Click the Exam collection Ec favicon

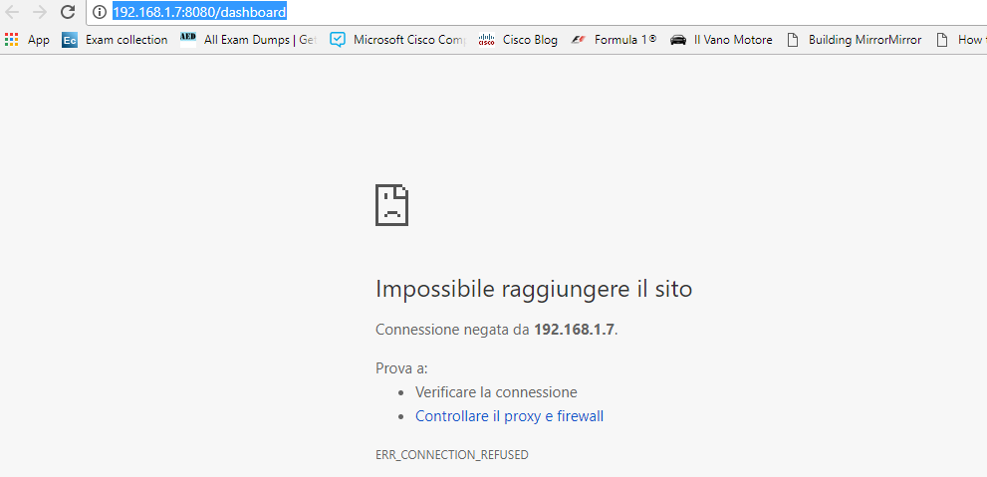(70, 40)
